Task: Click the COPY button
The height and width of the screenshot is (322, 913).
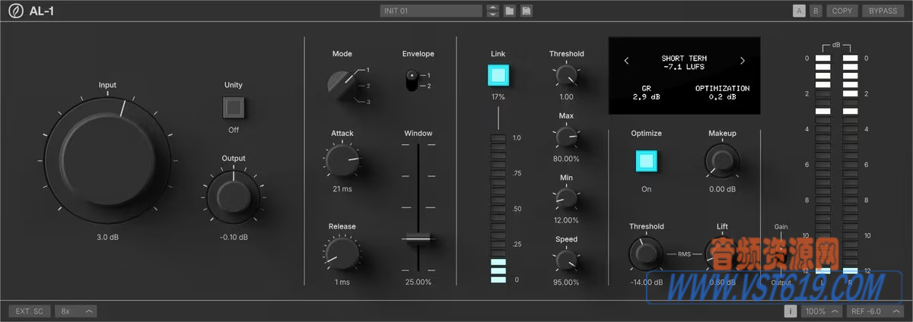Action: pos(842,11)
